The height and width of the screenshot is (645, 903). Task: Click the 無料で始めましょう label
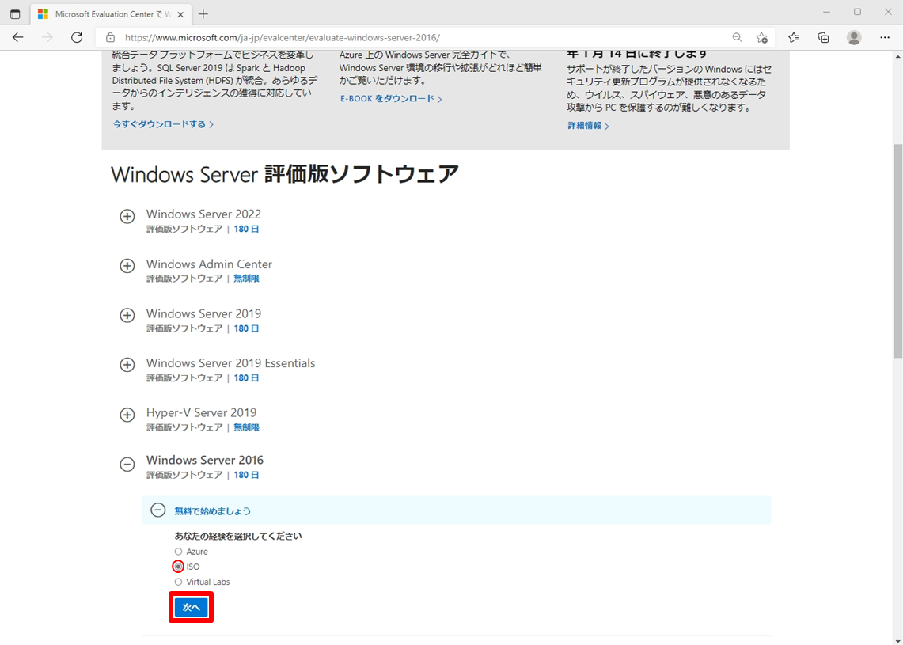[x=213, y=510]
